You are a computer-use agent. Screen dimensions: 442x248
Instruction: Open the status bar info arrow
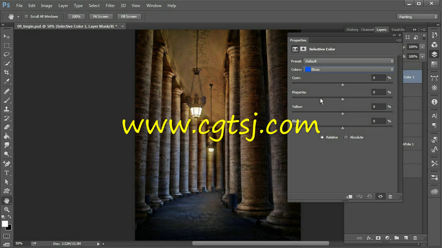click(98, 244)
